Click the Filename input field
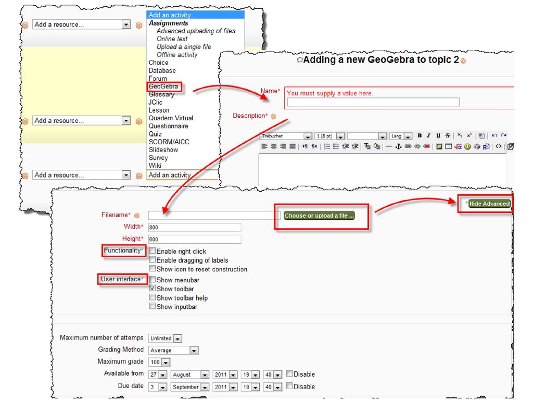The image size is (533, 400). tap(214, 215)
